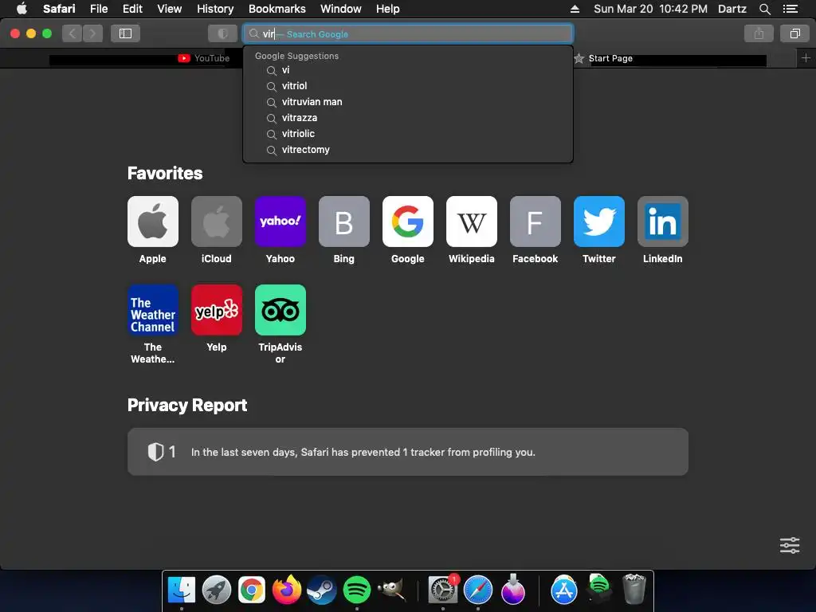Screen dimensions: 816x612
Task: Launch Steam from the Dock
Action: pos(322,590)
